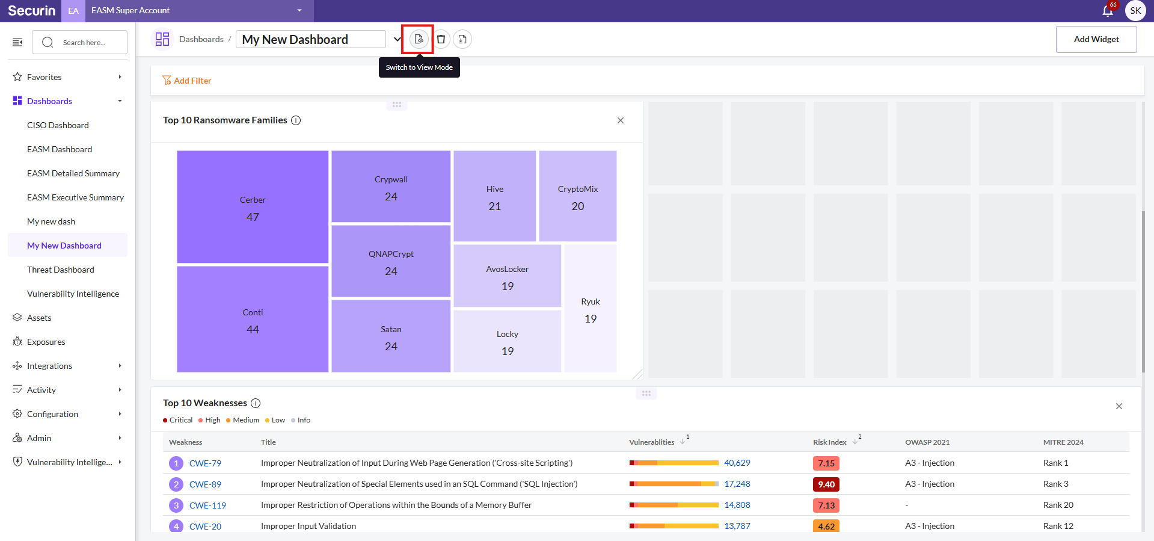
Task: Click the Cerber treemap tile
Action: click(x=253, y=207)
